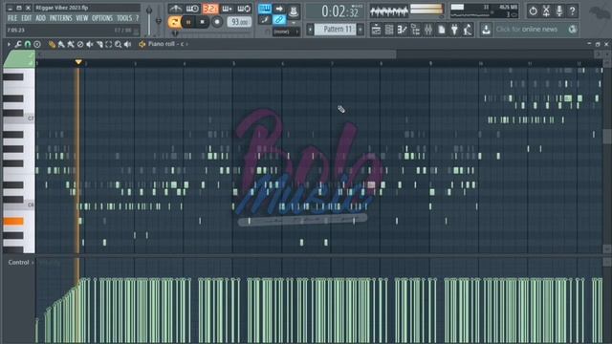
Task: Open the global snap selector showing (none)
Action: click(x=286, y=32)
